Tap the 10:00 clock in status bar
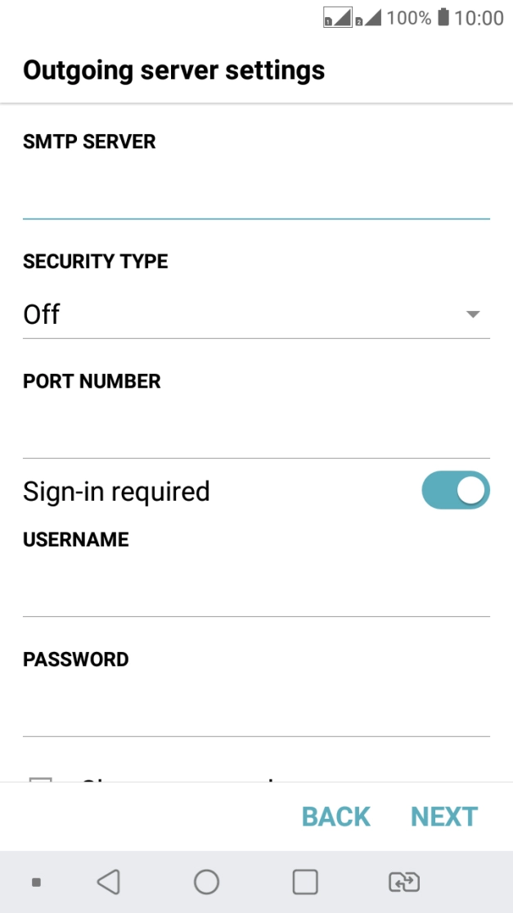This screenshot has width=513, height=913. (479, 18)
